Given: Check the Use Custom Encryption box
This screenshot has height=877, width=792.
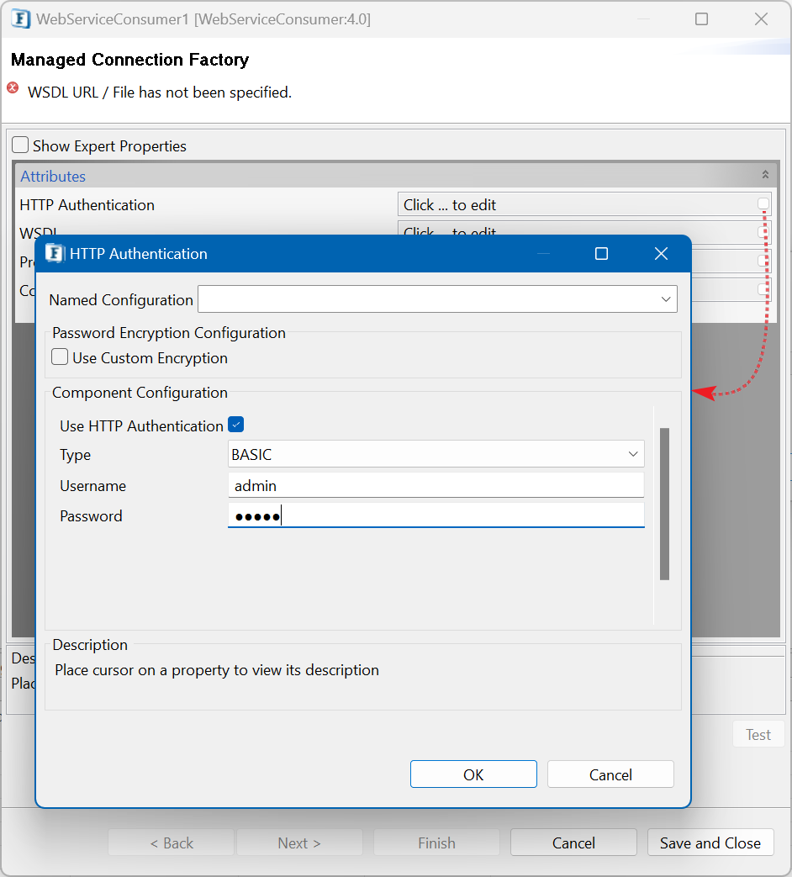Looking at the screenshot, I should (60, 357).
